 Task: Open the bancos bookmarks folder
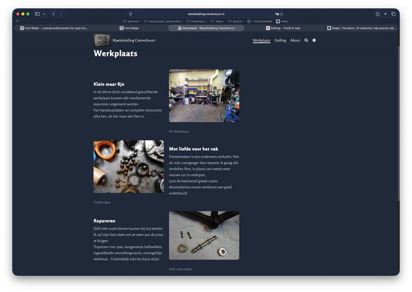pyautogui.click(x=235, y=21)
